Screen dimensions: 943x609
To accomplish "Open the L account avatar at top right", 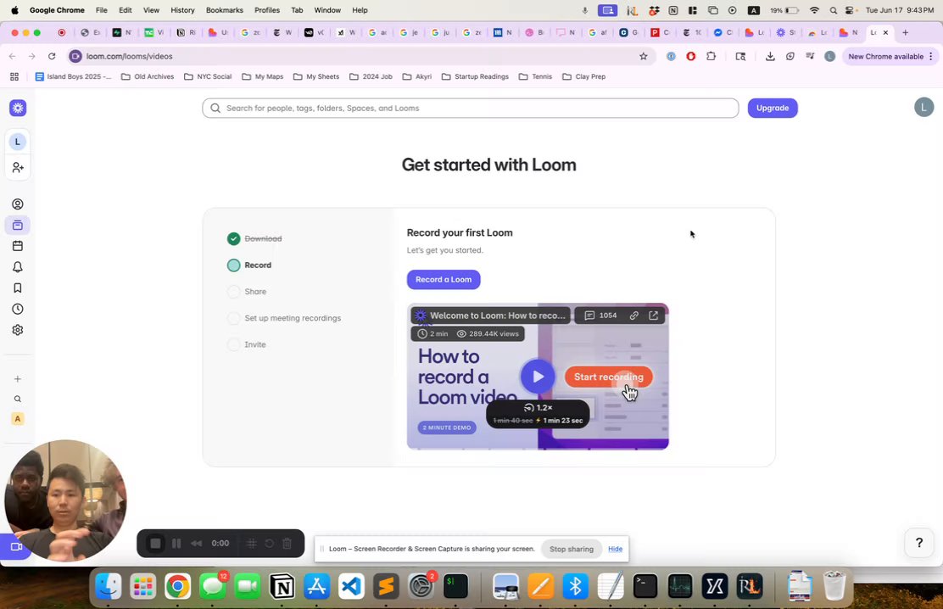I will 923,107.
